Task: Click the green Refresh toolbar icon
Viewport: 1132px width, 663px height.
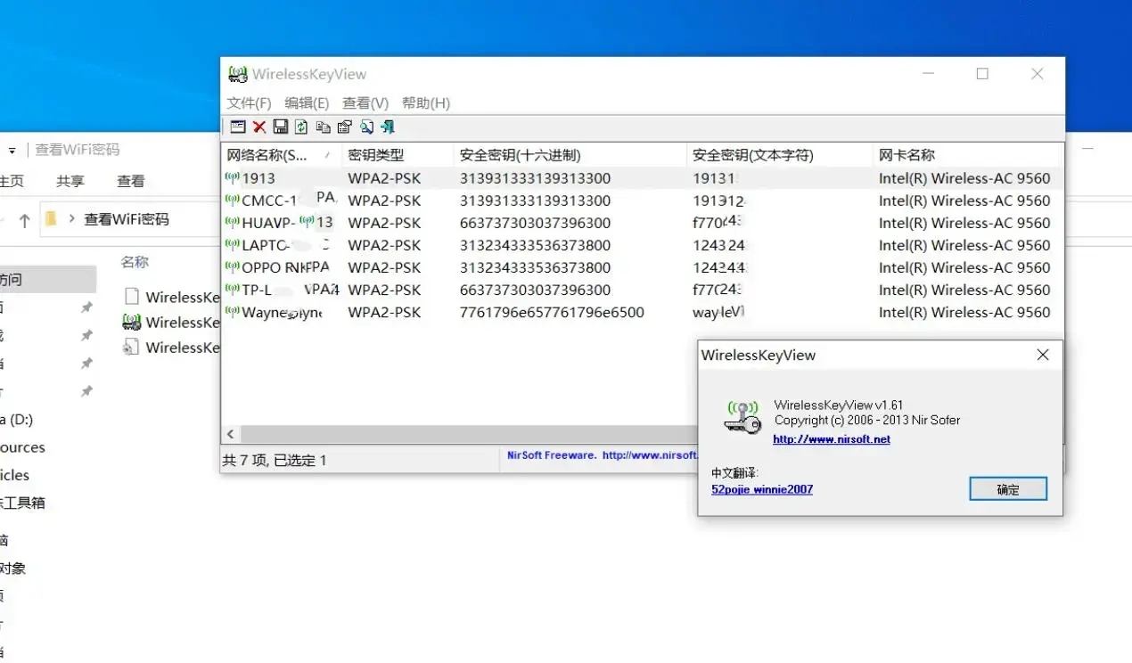Action: click(x=301, y=127)
